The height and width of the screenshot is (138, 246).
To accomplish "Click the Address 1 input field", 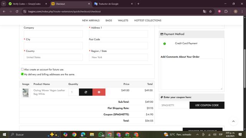I will 118,34.
